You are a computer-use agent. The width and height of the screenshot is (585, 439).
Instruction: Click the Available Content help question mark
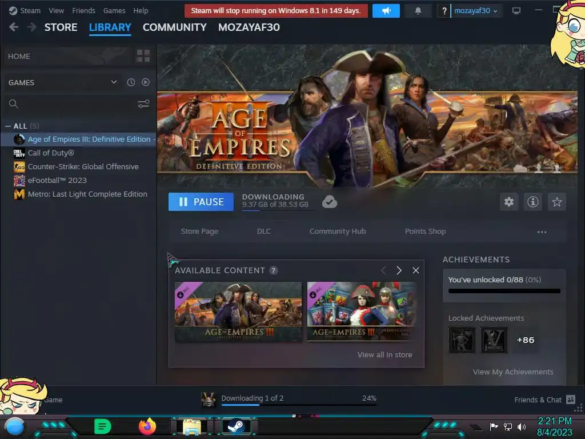click(x=274, y=270)
